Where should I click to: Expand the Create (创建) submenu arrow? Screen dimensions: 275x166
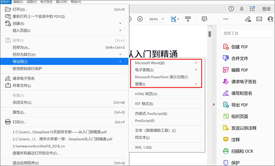tap(120, 23)
